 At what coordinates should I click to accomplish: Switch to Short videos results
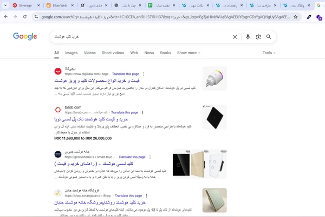113,53
